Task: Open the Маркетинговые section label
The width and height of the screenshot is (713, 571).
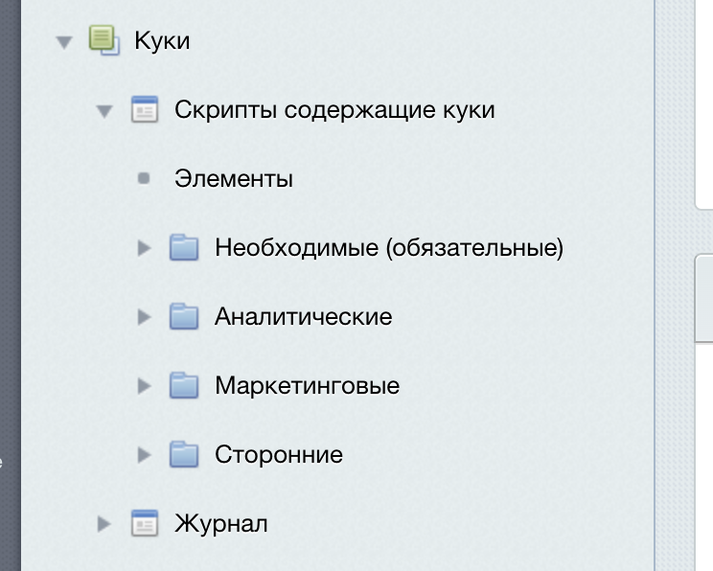Action: click(x=307, y=386)
